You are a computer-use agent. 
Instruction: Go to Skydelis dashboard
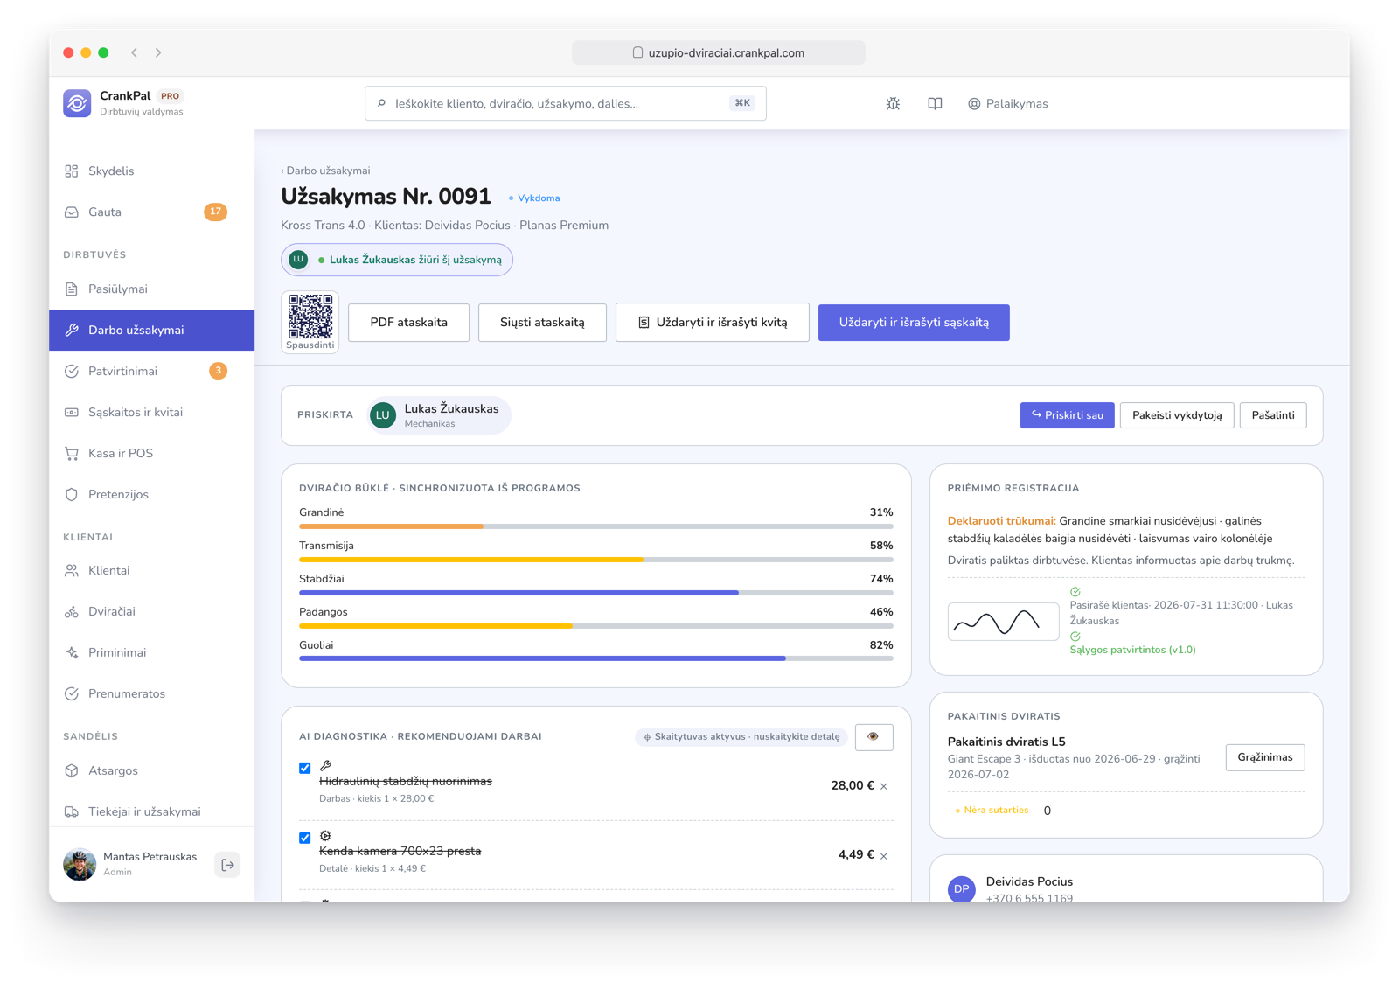tap(151, 171)
